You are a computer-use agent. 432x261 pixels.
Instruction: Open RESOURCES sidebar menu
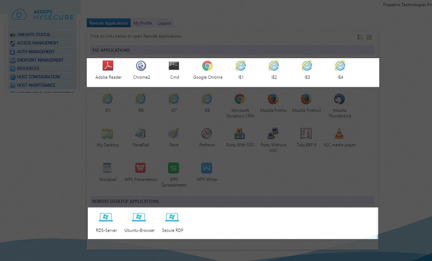click(42, 69)
